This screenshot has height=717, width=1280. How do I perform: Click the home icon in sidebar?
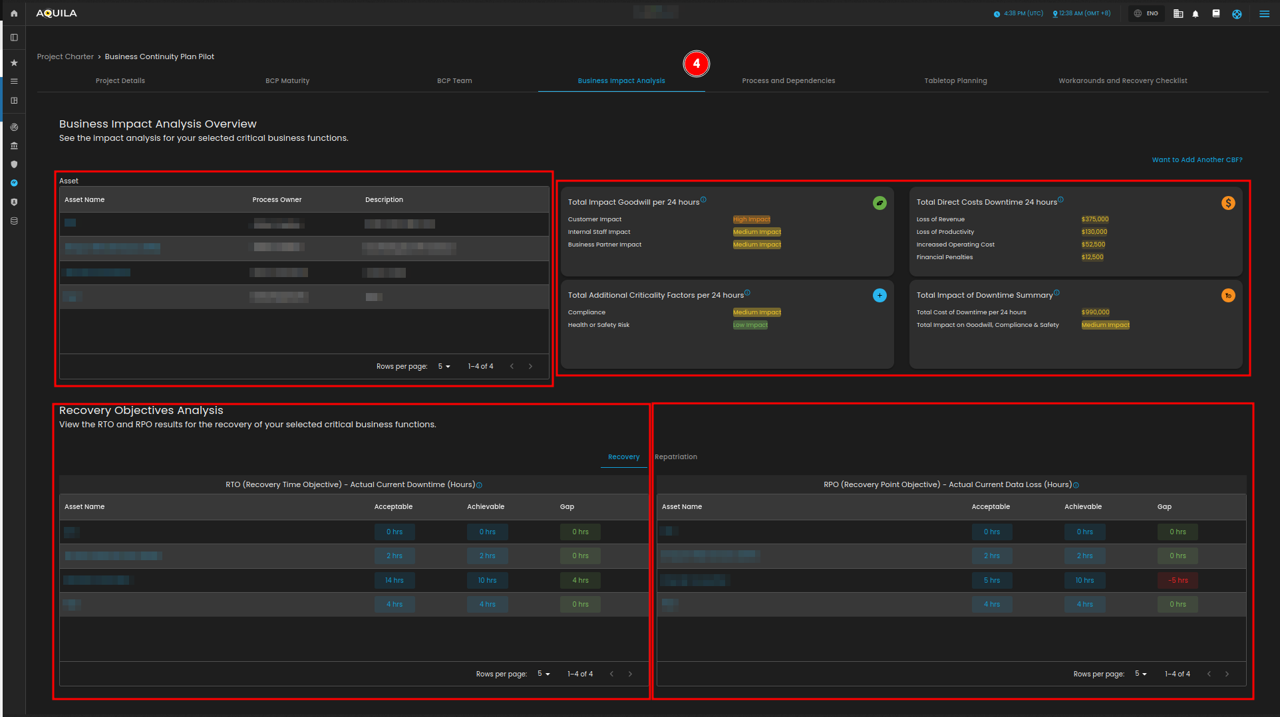[x=14, y=13]
